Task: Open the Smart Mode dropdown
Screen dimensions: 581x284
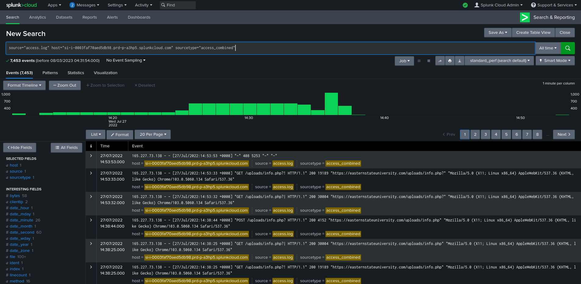Action: coord(555,61)
